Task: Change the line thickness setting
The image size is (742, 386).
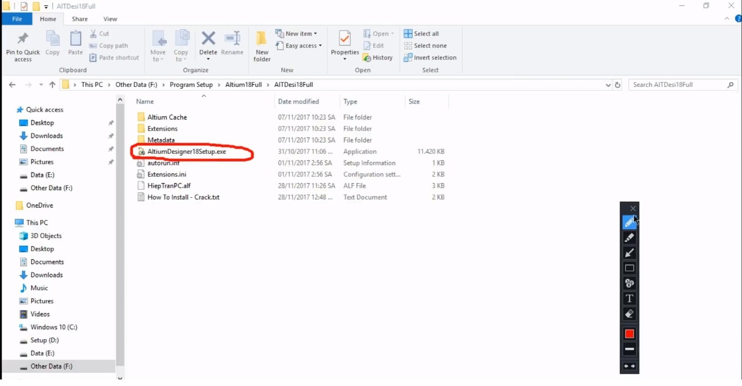Action: coord(629,349)
